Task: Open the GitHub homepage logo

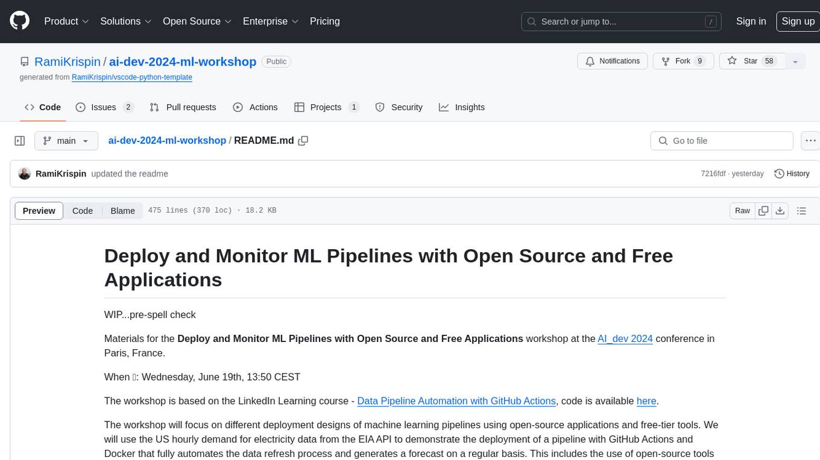Action: (x=19, y=21)
